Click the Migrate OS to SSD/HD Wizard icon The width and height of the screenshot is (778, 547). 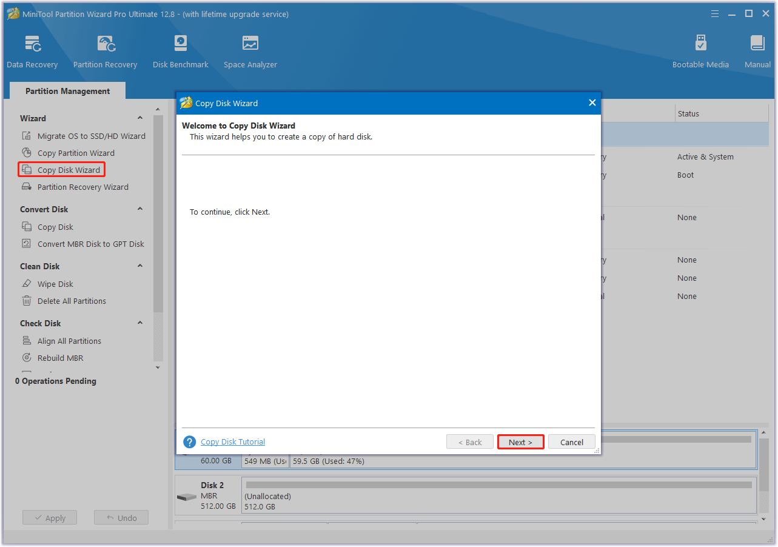(27, 136)
